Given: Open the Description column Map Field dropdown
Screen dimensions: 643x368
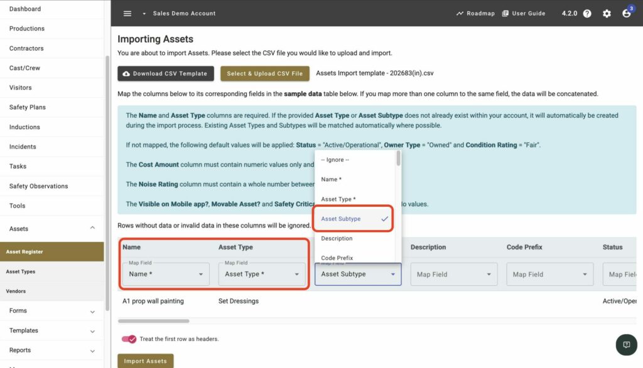Looking at the screenshot, I should (453, 274).
